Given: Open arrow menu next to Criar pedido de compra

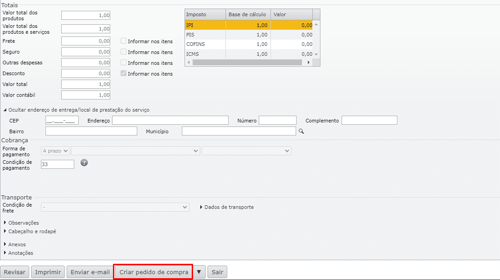Looking at the screenshot, I should tap(199, 272).
